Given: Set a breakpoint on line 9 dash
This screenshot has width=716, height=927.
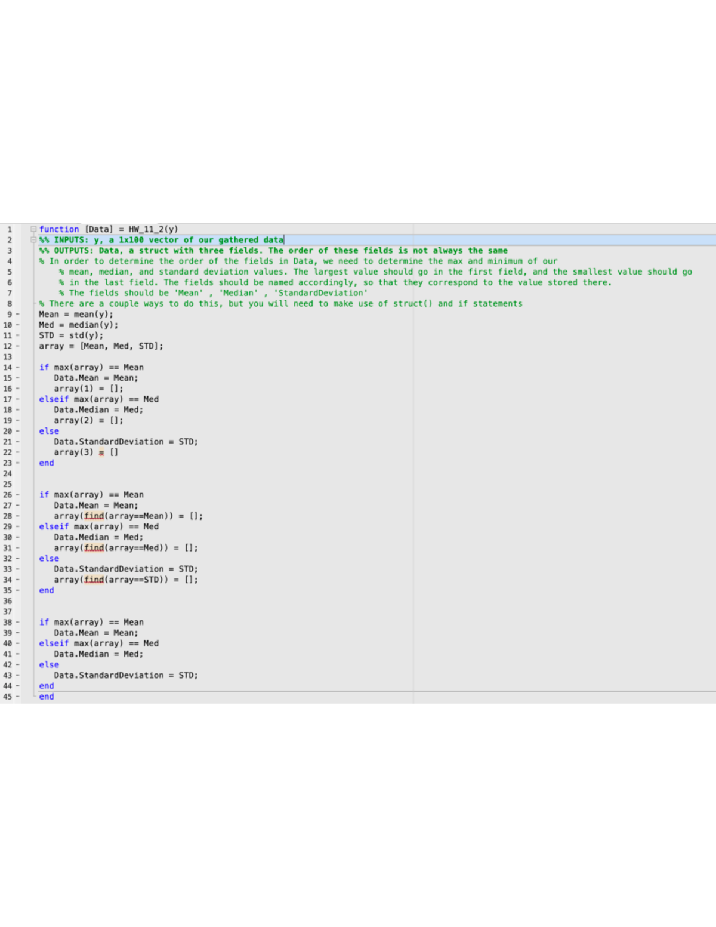Looking at the screenshot, I should pyautogui.click(x=17, y=315).
